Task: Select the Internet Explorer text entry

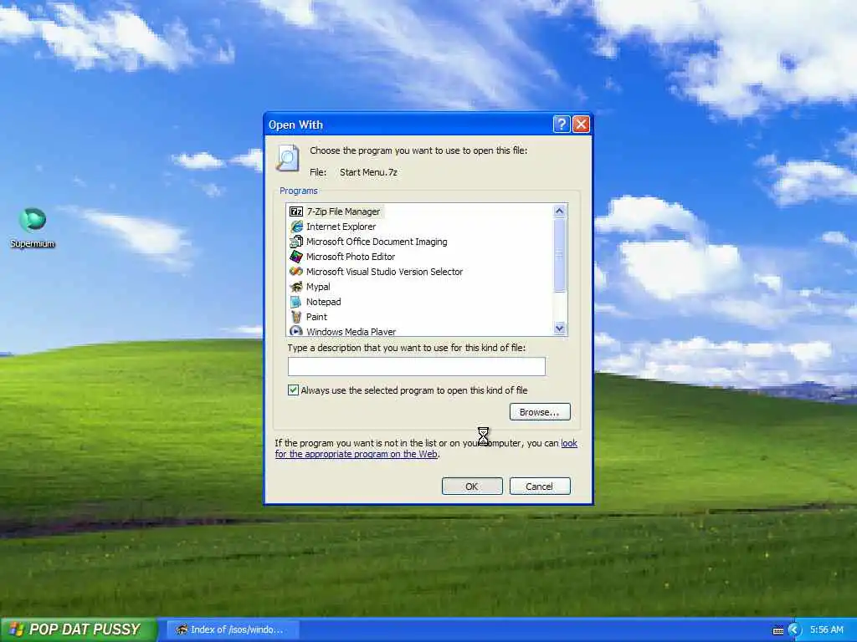Action: 341,227
